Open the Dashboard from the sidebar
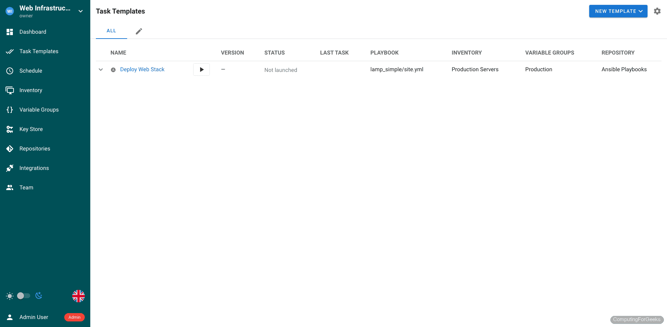667x327 pixels. tap(33, 32)
